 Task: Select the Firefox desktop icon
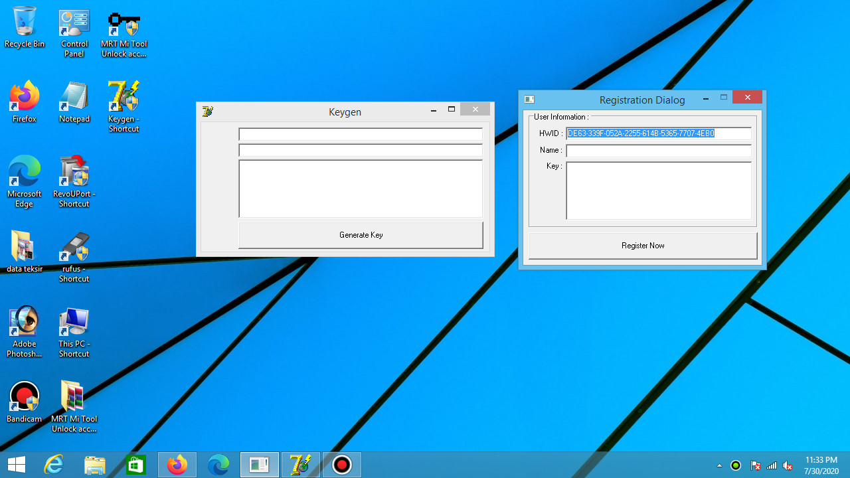(x=25, y=103)
